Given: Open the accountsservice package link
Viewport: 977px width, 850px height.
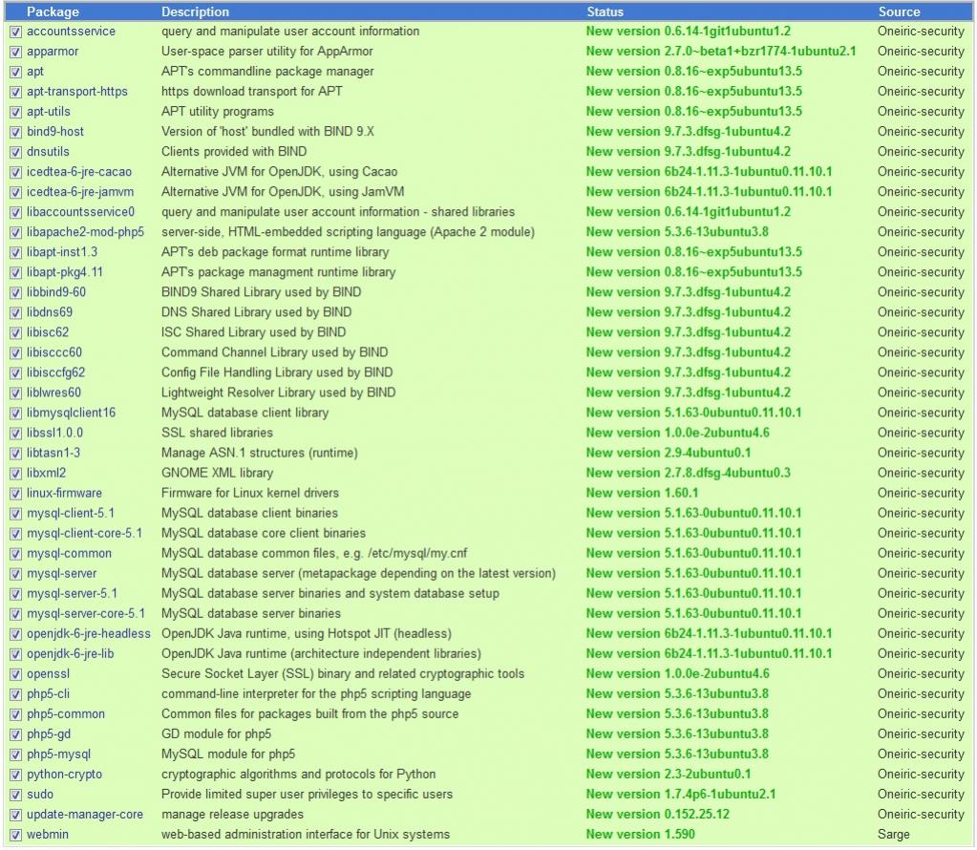Looking at the screenshot, I should pos(71,32).
